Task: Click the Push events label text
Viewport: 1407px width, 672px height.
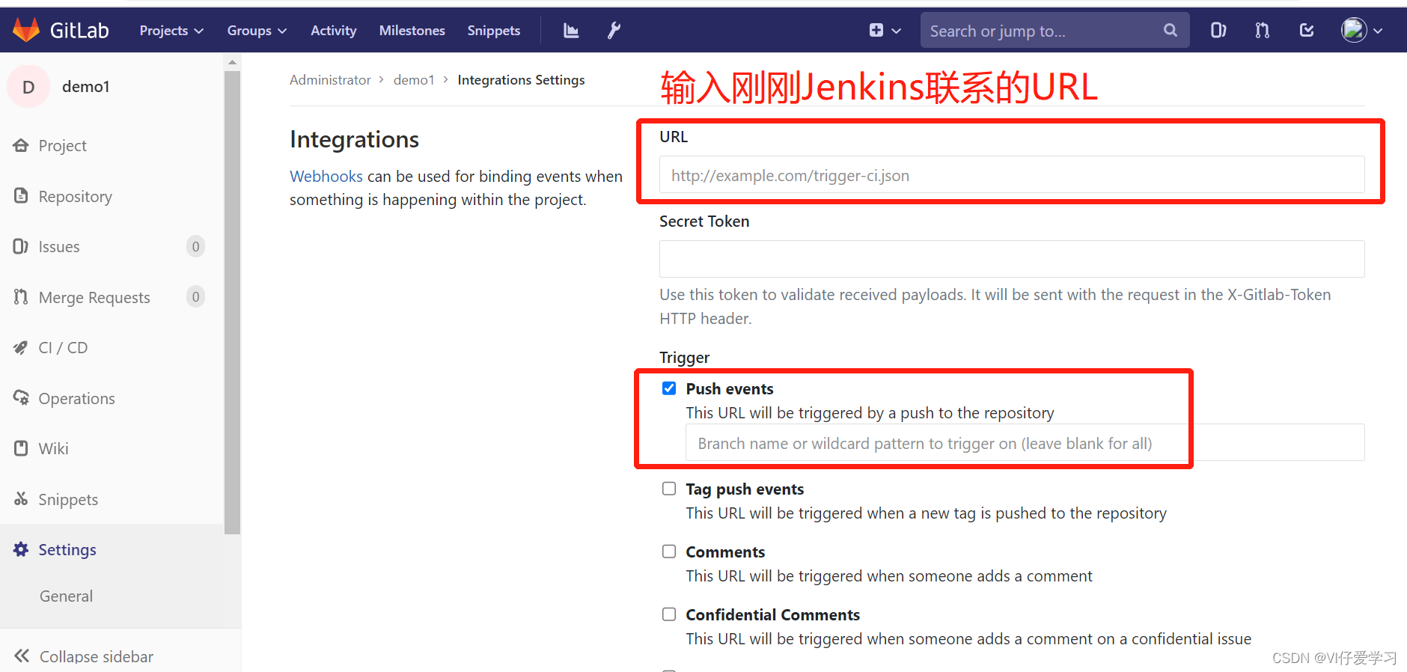Action: click(730, 389)
